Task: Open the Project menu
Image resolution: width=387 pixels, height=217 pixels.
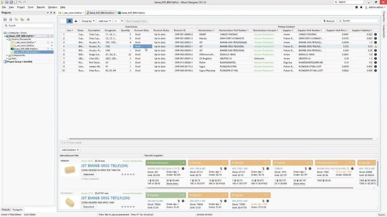Action: pyautogui.click(x=21, y=7)
